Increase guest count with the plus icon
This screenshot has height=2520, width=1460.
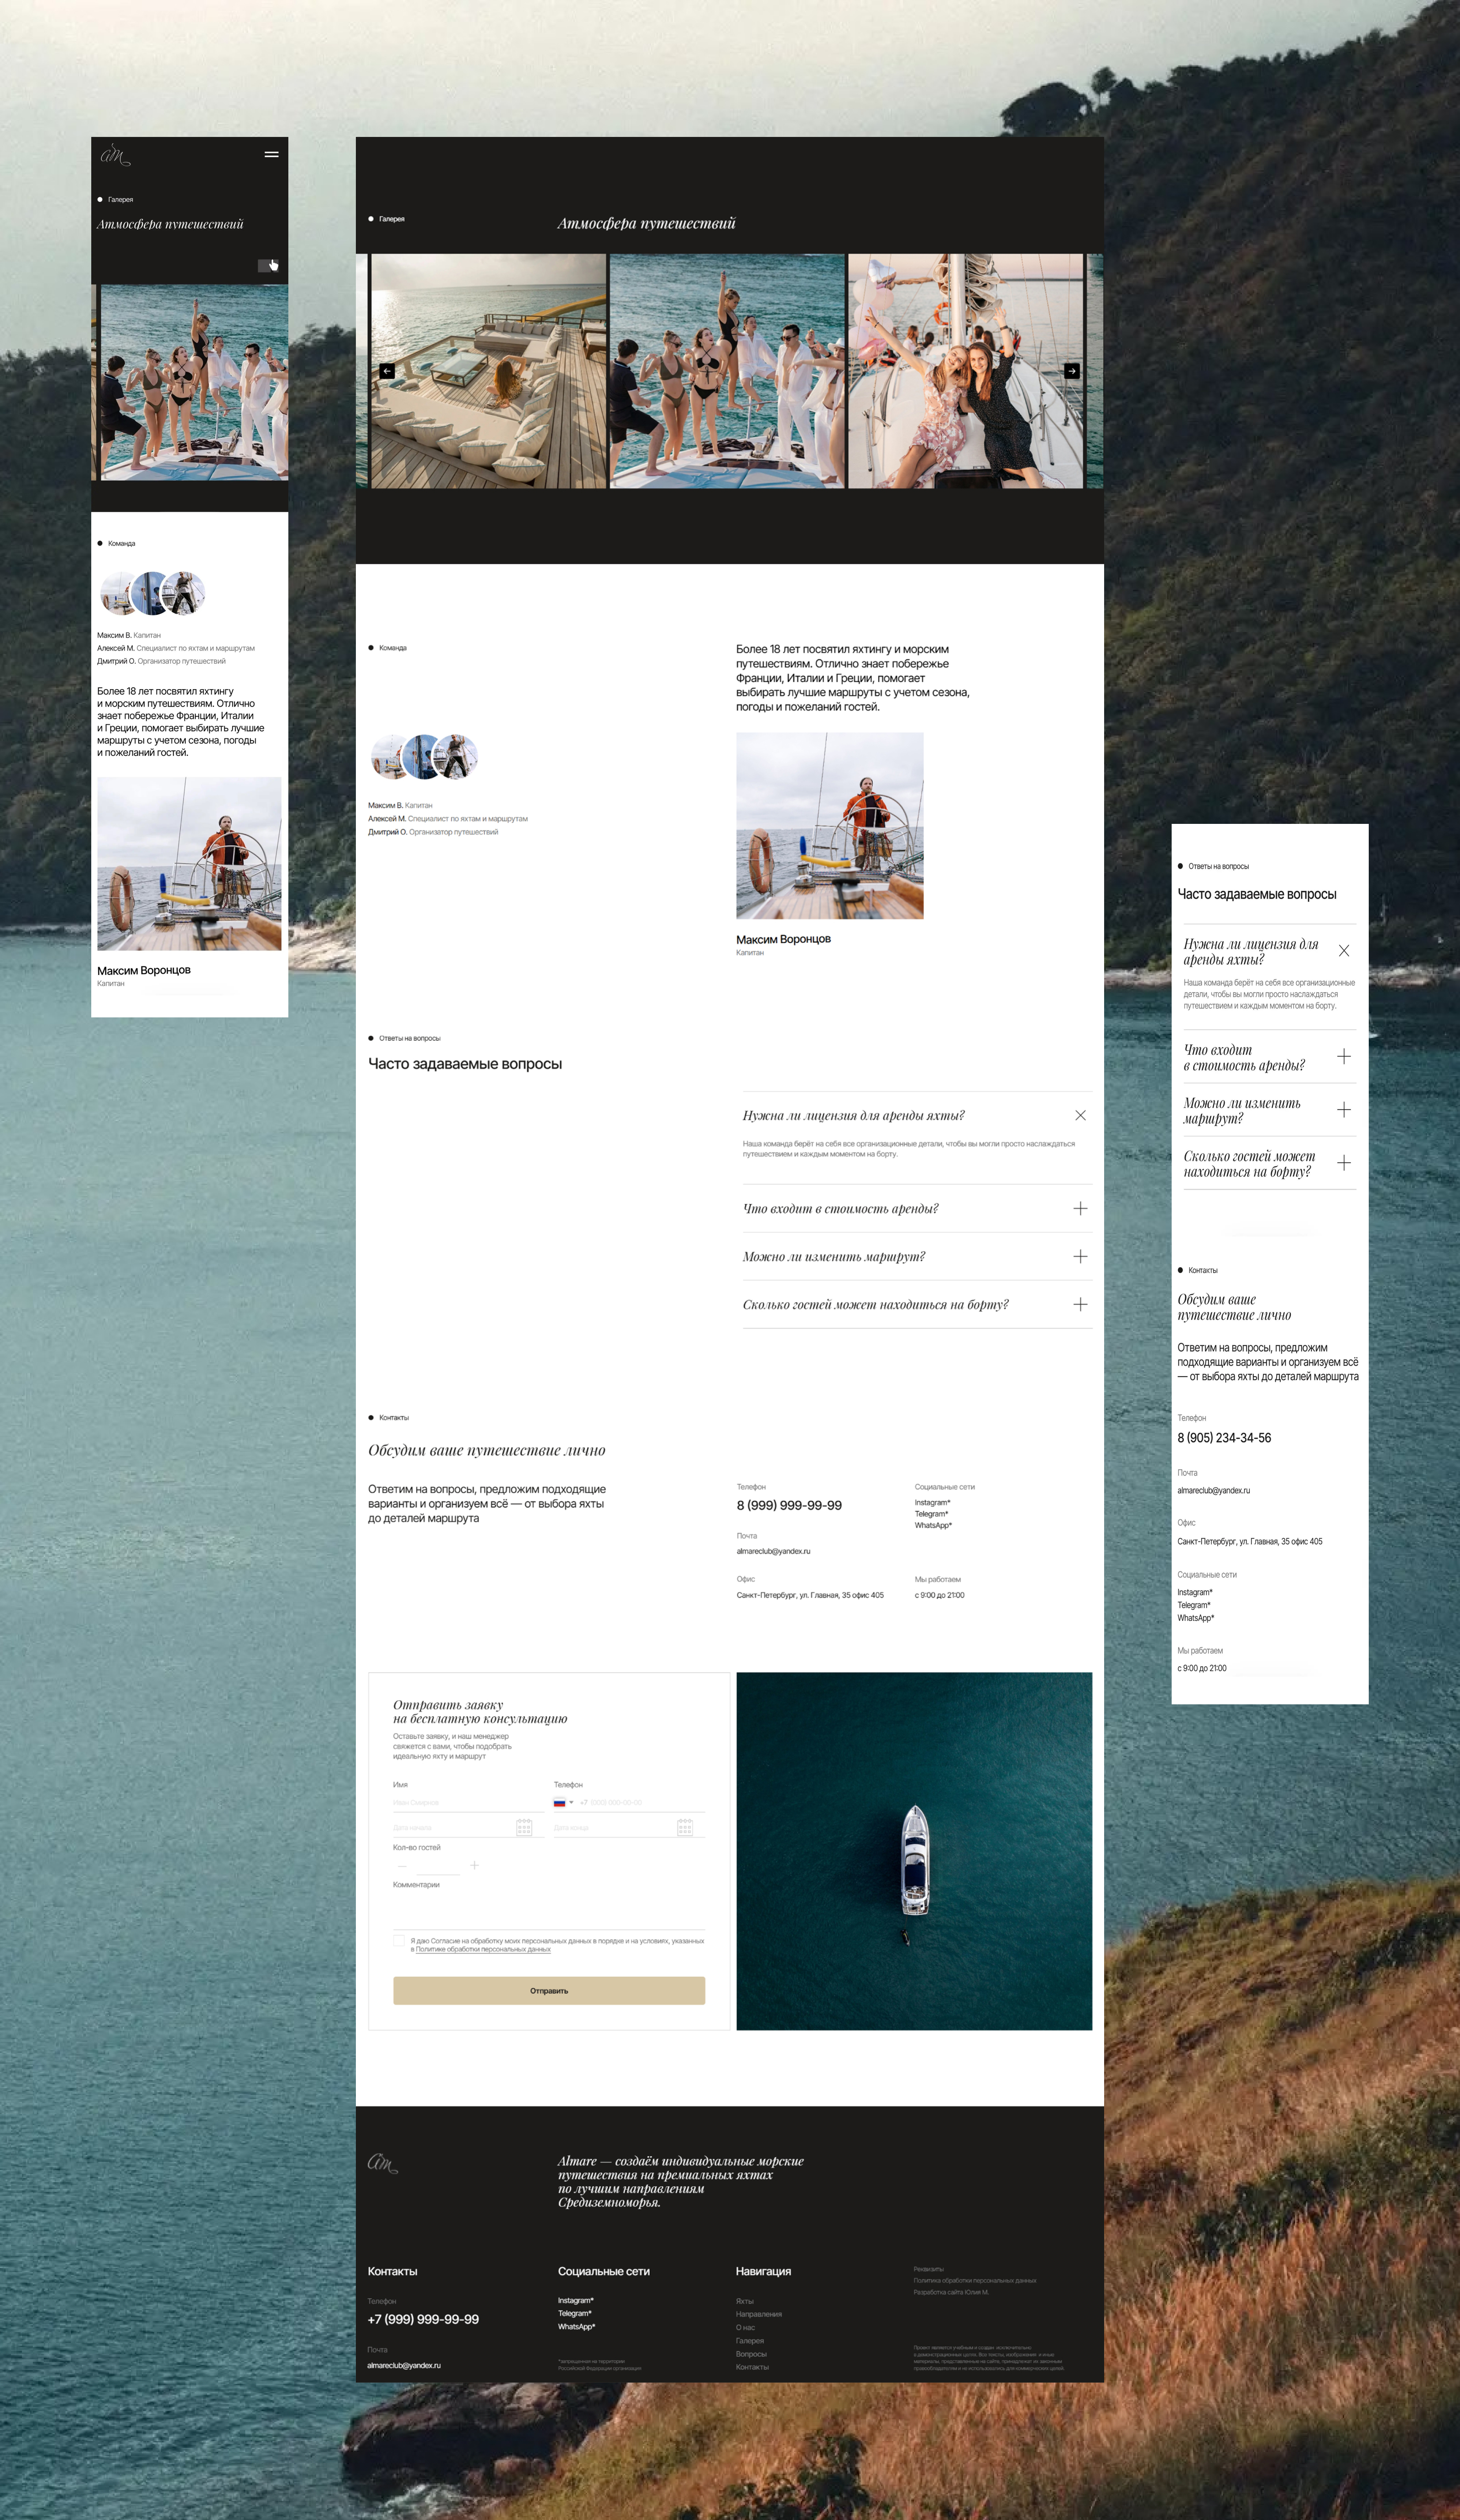click(x=474, y=1865)
